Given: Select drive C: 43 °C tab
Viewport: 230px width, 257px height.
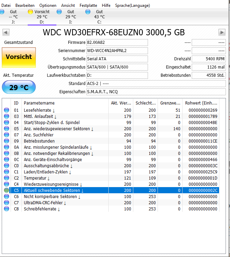Looking at the screenshot, I should 99,17.
